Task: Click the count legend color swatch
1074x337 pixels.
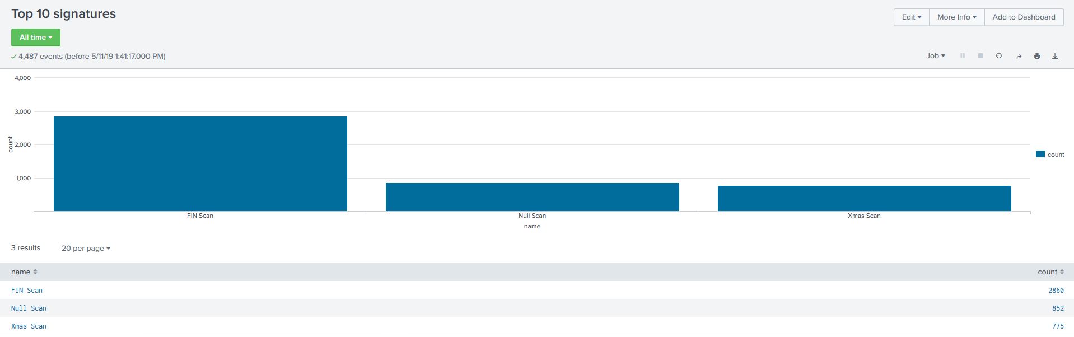Action: coord(1040,155)
